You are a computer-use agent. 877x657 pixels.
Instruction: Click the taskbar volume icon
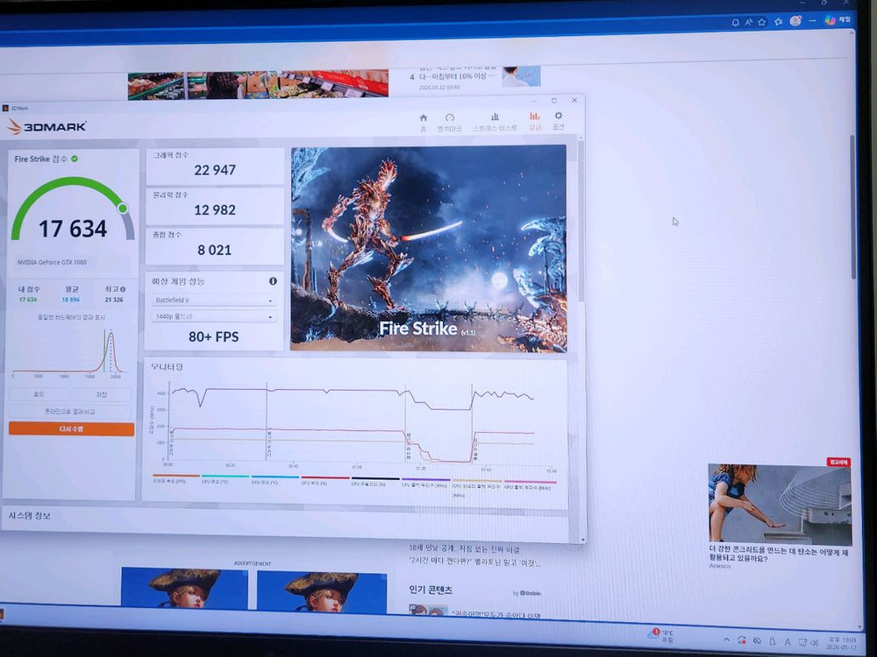[x=815, y=642]
